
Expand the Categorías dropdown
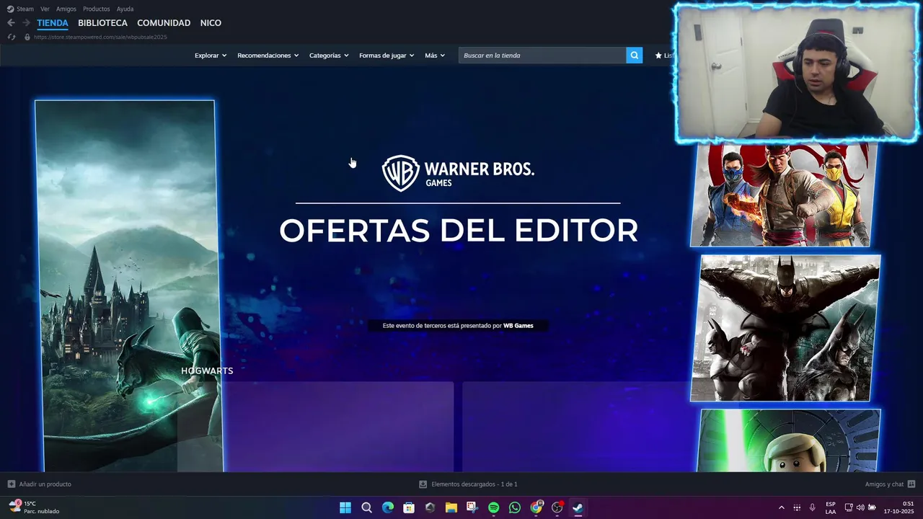pyautogui.click(x=329, y=56)
